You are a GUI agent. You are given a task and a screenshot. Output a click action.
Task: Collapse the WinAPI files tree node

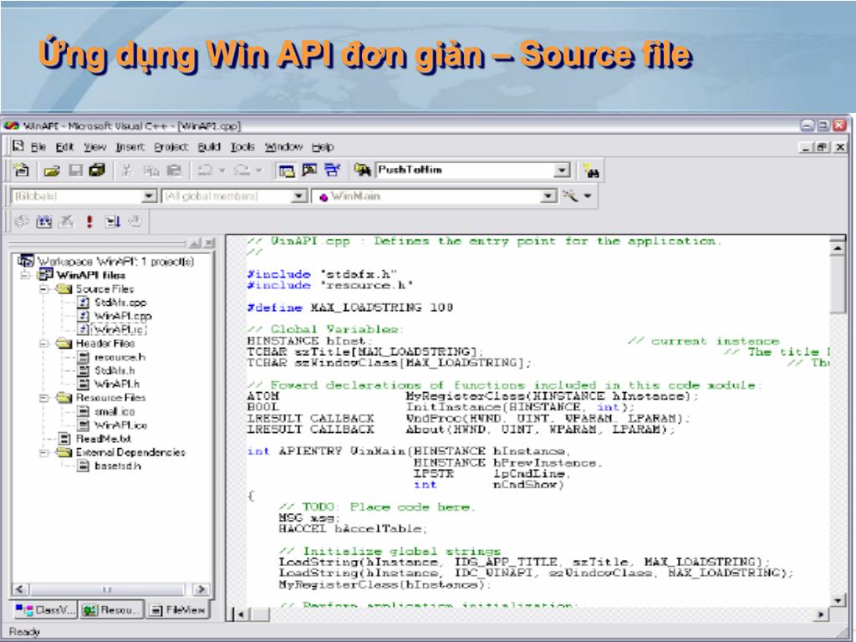point(24,274)
